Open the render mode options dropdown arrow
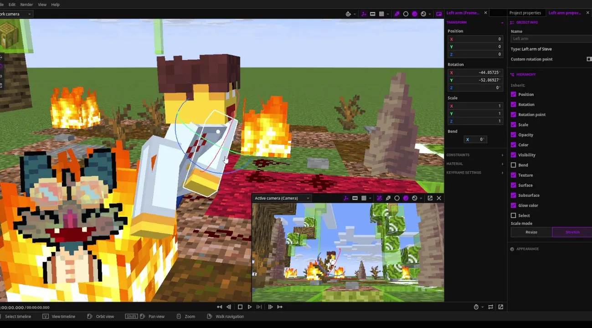 430,14
